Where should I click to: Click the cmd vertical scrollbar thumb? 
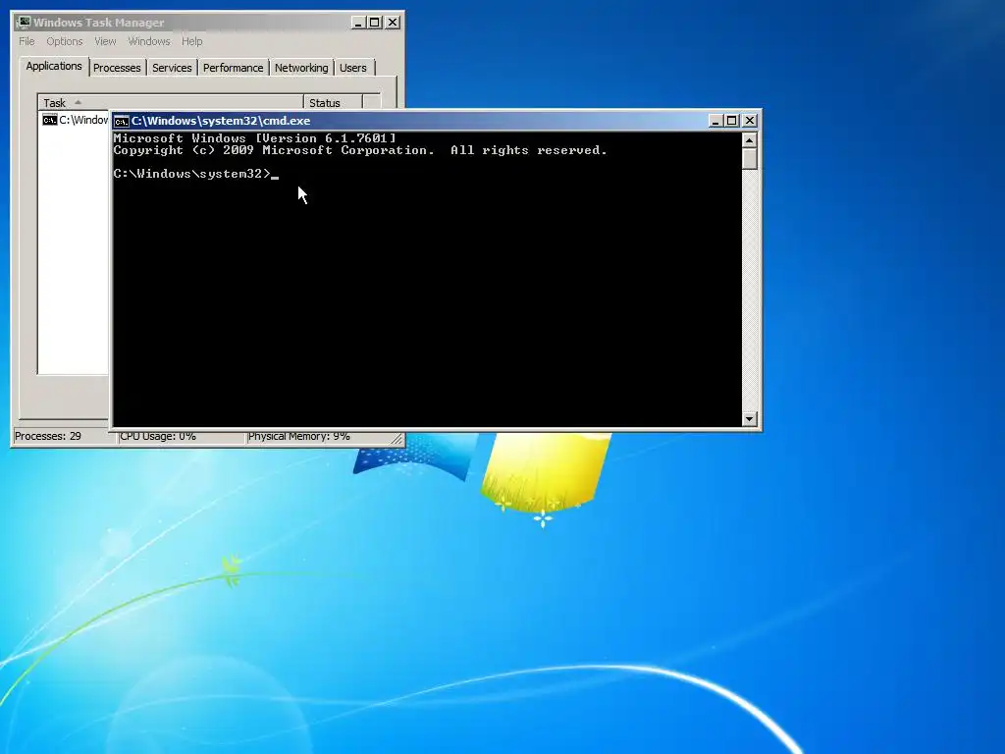tap(749, 158)
